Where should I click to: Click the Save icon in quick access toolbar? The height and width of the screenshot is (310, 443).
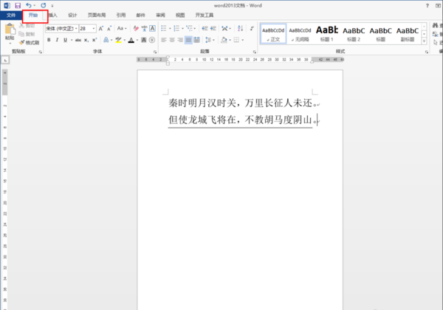(18, 5)
